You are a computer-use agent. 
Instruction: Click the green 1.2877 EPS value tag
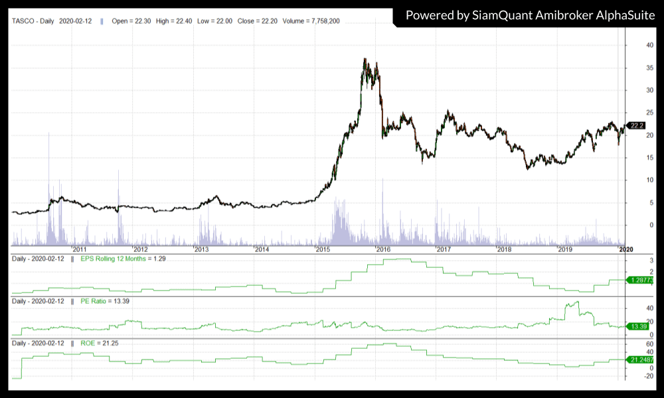641,281
